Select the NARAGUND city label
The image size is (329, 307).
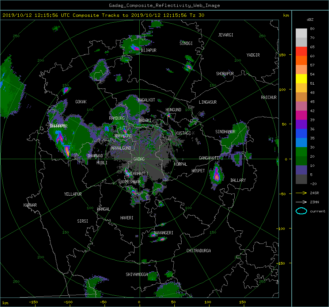point(124,136)
